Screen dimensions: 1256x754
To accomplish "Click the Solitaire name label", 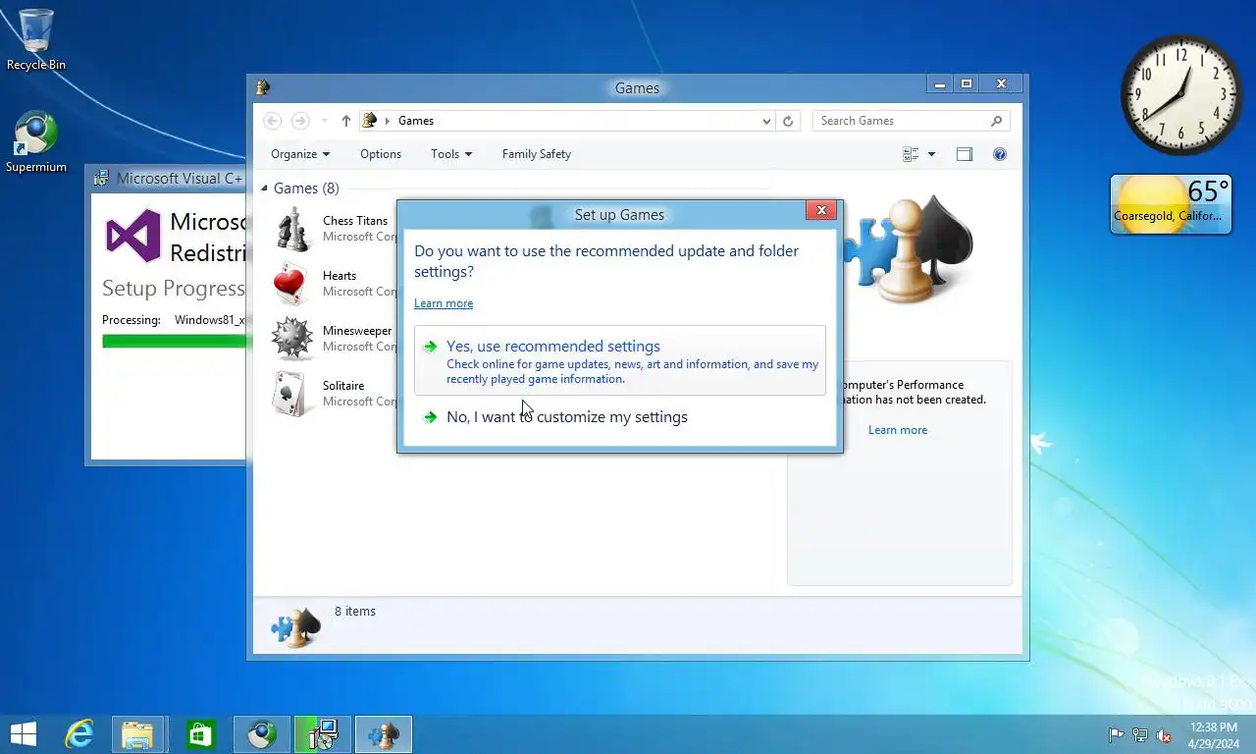I will coord(343,386).
